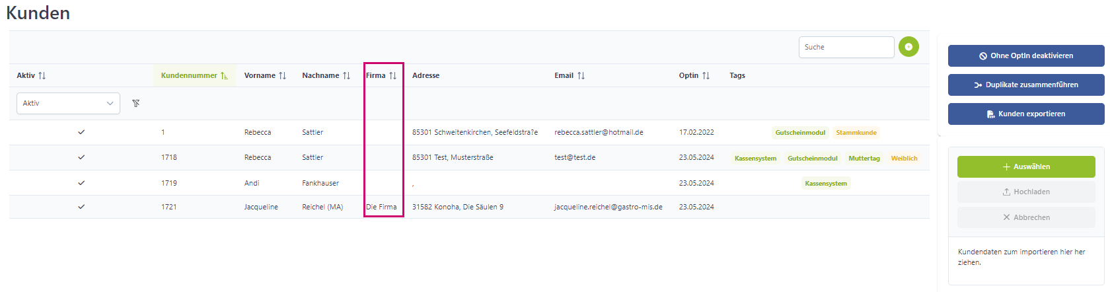The height and width of the screenshot is (292, 1110).
Task: Clear filters with the funnel icon
Action: (136, 103)
